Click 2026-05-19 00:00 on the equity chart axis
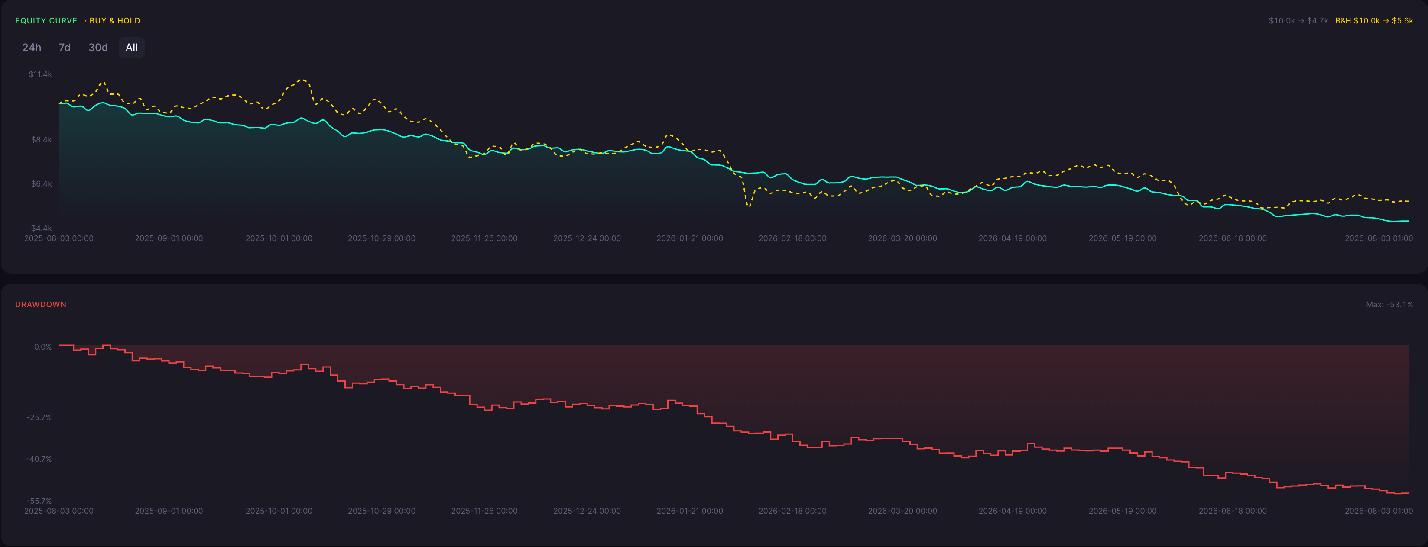This screenshot has height=547, width=1428. coord(1123,238)
